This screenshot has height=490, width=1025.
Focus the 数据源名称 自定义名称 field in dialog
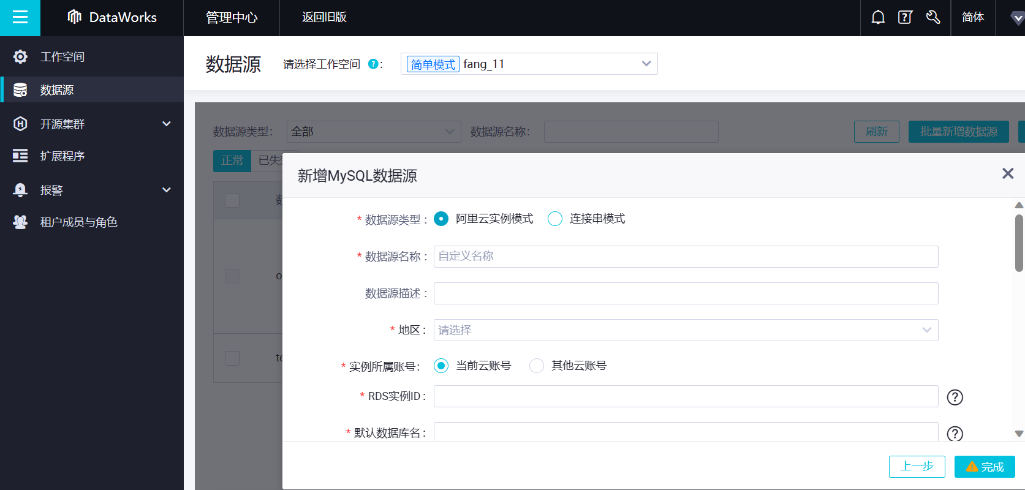pos(686,257)
